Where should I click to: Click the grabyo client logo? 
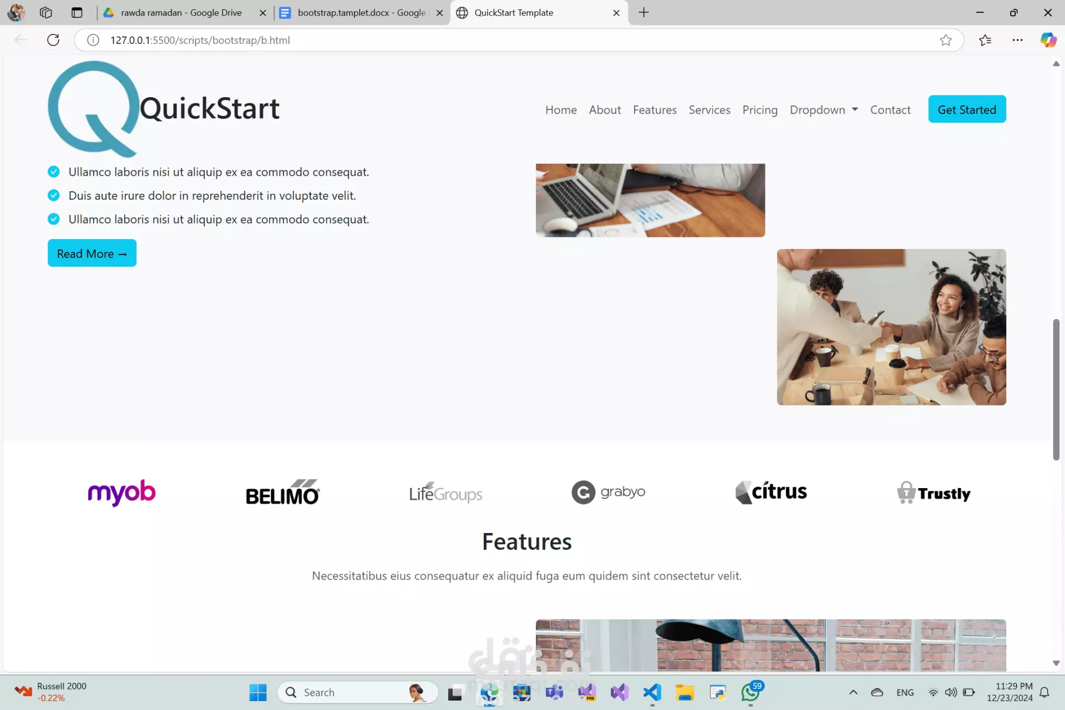[x=608, y=492]
